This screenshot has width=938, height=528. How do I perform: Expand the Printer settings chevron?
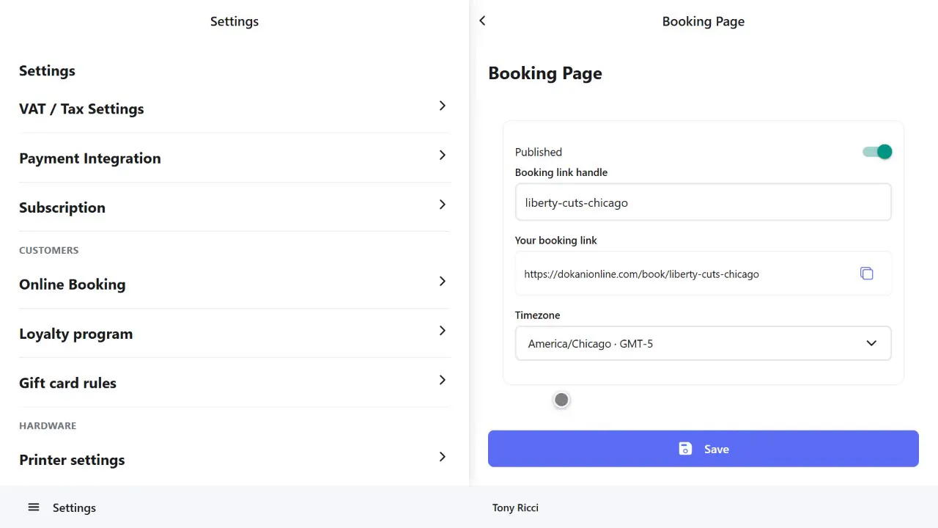pyautogui.click(x=442, y=456)
